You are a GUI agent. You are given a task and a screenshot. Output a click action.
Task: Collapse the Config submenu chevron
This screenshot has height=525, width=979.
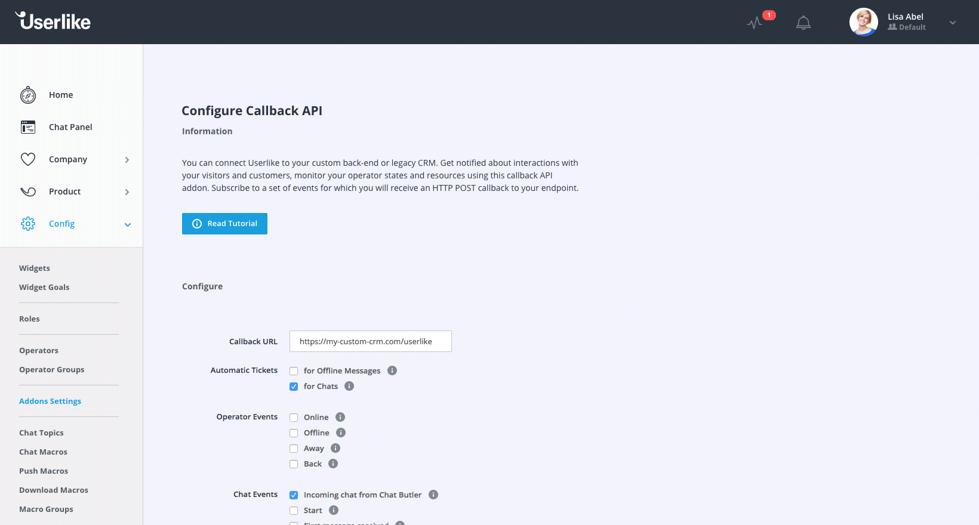click(127, 224)
